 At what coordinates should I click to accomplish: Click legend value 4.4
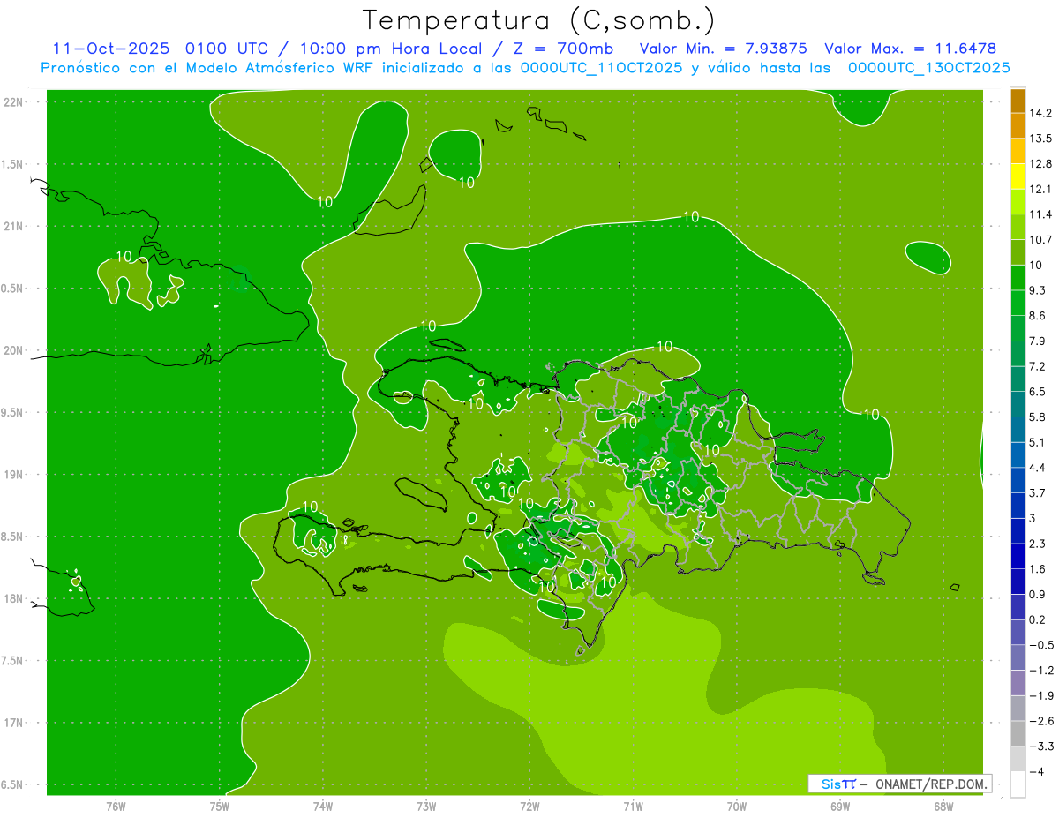click(x=1038, y=467)
